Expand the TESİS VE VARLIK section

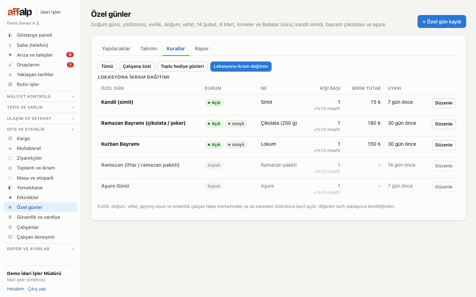(40, 107)
